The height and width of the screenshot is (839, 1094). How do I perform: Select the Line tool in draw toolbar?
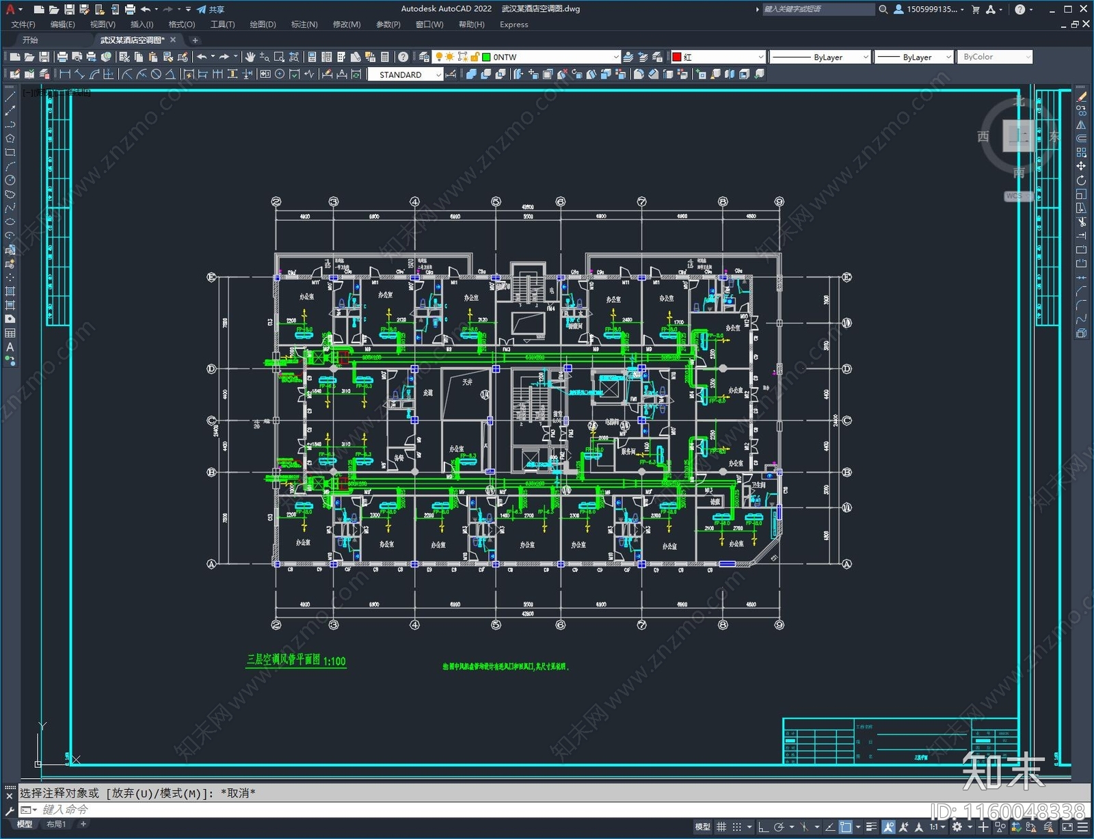tap(10, 98)
